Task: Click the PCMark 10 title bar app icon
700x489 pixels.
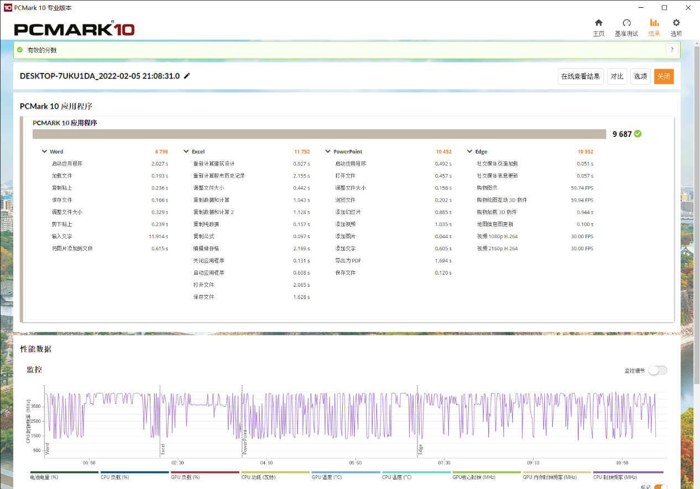Action: point(8,8)
